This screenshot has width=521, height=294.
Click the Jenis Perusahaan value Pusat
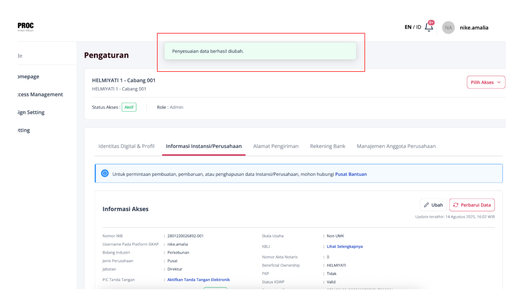pos(172,261)
